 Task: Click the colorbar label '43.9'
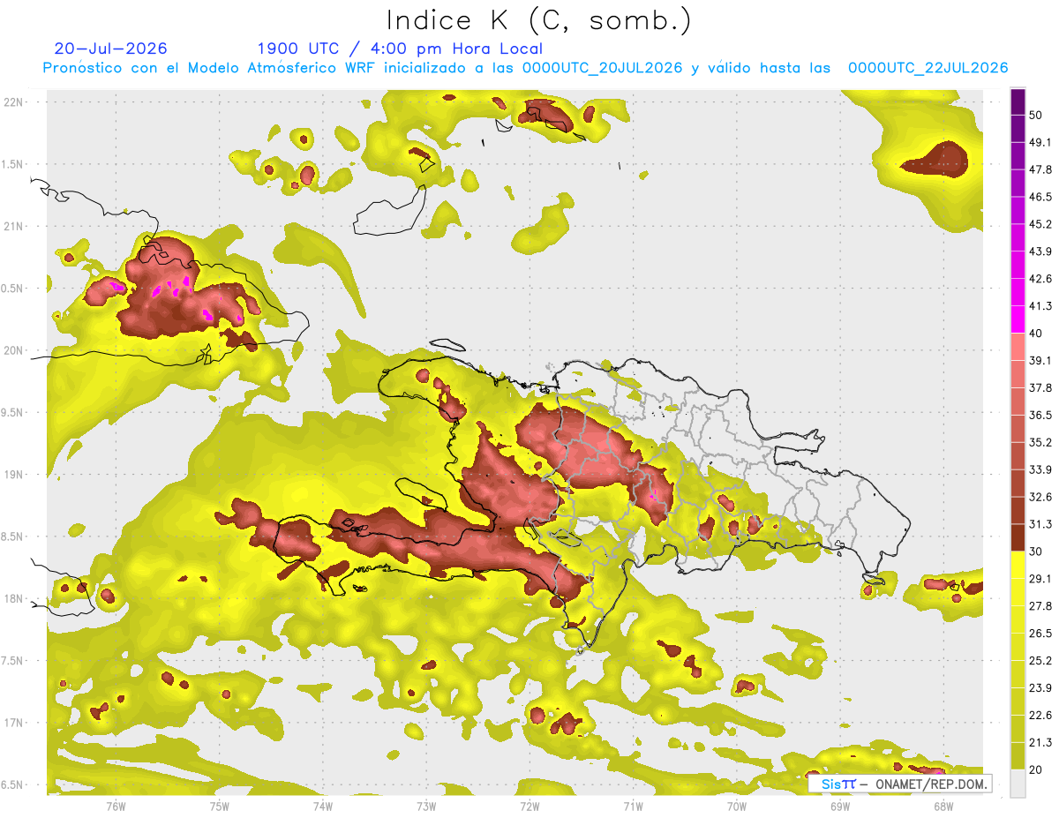1040,251
